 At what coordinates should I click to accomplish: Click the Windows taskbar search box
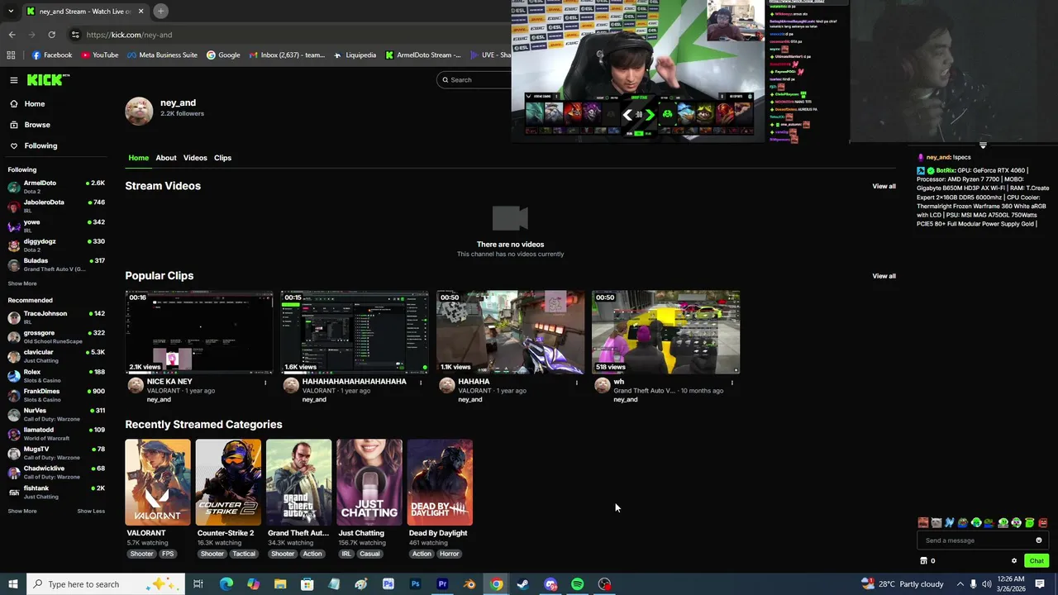106,584
